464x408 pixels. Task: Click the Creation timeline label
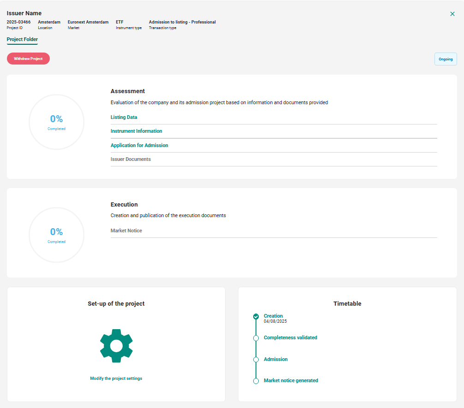[273, 316]
